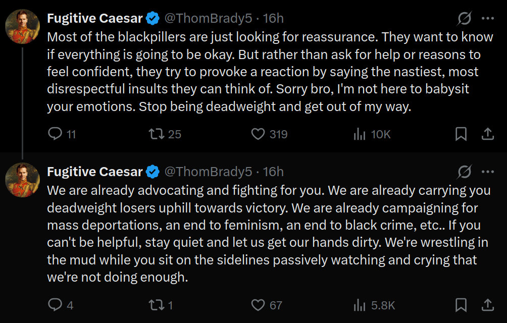Image resolution: width=507 pixels, height=323 pixels.
Task: View analytics of first tweet showing 10K
Action: coord(372,134)
